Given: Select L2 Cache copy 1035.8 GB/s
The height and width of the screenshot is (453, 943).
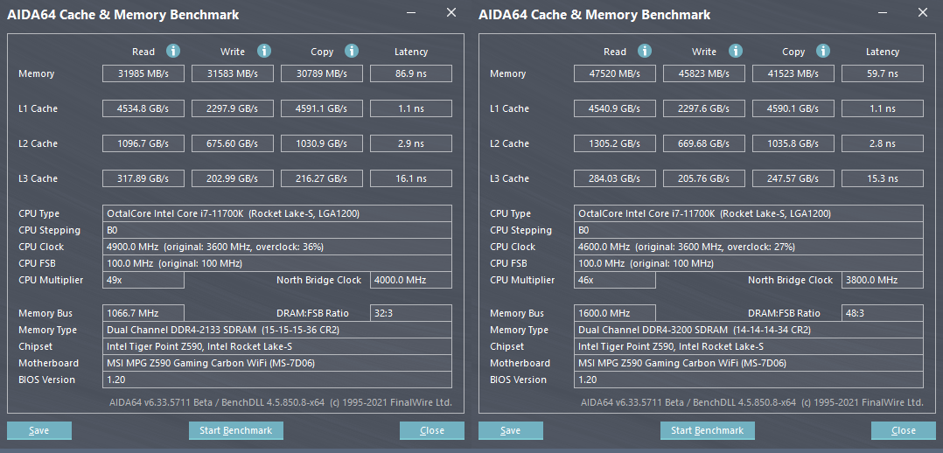Looking at the screenshot, I should pyautogui.click(x=793, y=143).
